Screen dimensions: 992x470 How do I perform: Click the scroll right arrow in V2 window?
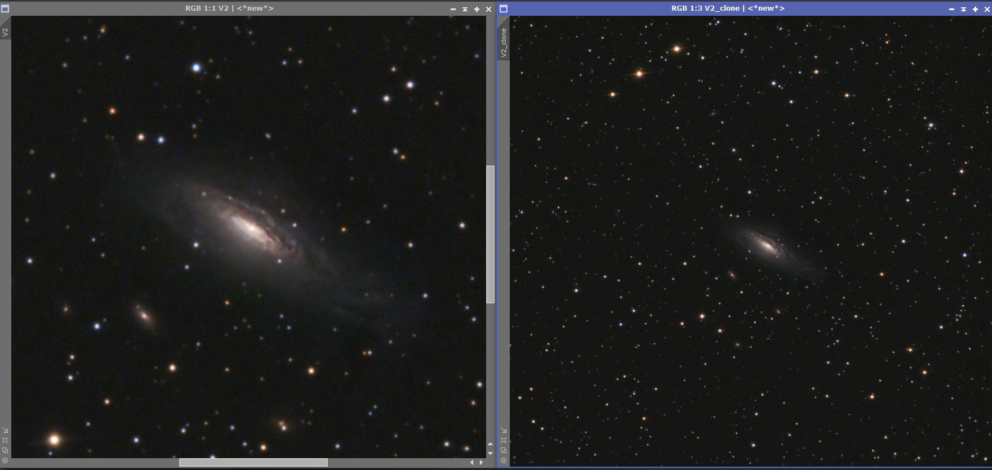pos(481,462)
